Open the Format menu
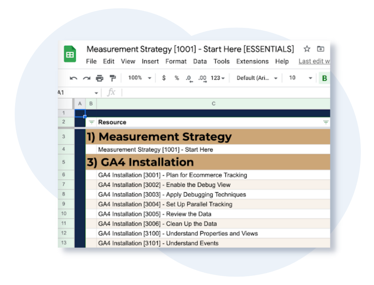374x285 pixels. [176, 61]
